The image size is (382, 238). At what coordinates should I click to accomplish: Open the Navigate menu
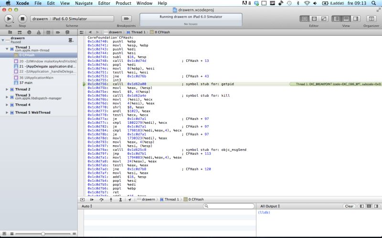[84, 3]
